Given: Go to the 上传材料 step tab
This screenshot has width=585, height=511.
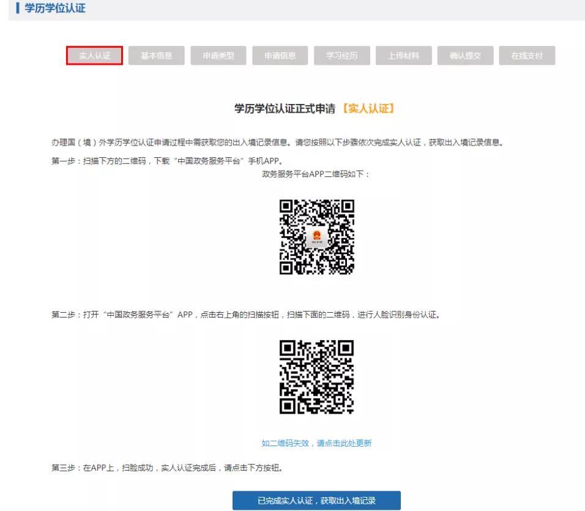Looking at the screenshot, I should pos(404,56).
